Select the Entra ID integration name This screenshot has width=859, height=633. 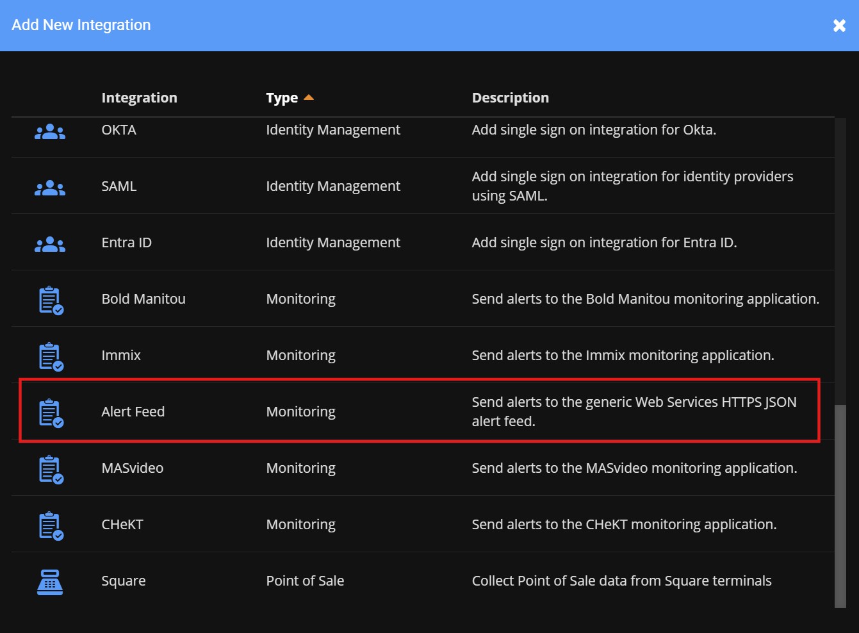click(127, 242)
